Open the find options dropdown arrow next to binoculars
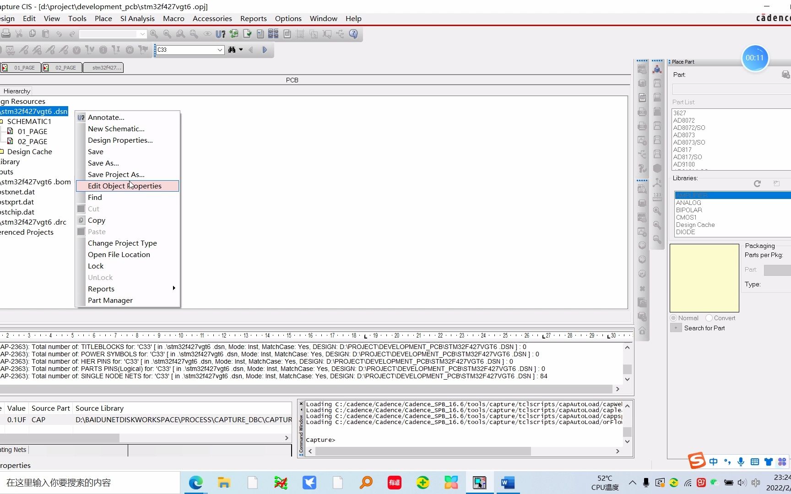The height and width of the screenshot is (494, 791). point(241,50)
